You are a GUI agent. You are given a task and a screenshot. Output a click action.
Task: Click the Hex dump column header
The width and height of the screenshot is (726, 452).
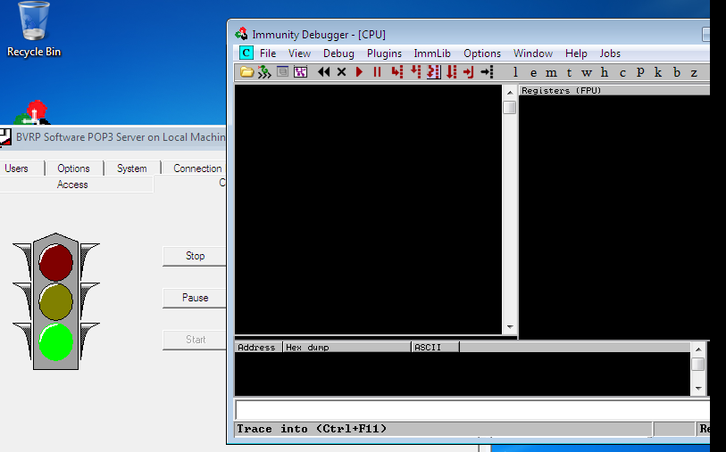click(x=346, y=347)
